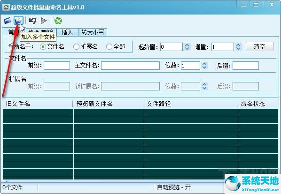
Task: Select the 扩展名 radio button
Action: click(76, 47)
